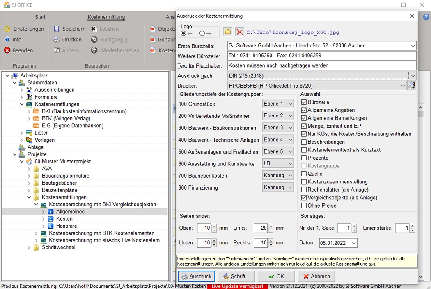
Task: Click the red Beenden icon
Action: click(x=7, y=50)
